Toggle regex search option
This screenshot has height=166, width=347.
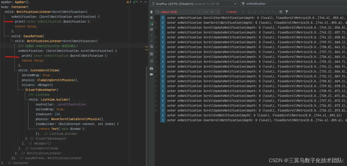tap(217, 12)
